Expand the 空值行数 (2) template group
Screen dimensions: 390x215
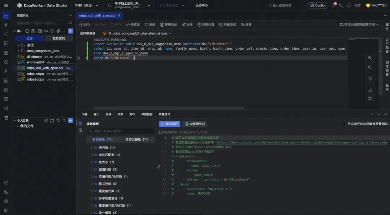coord(91,169)
